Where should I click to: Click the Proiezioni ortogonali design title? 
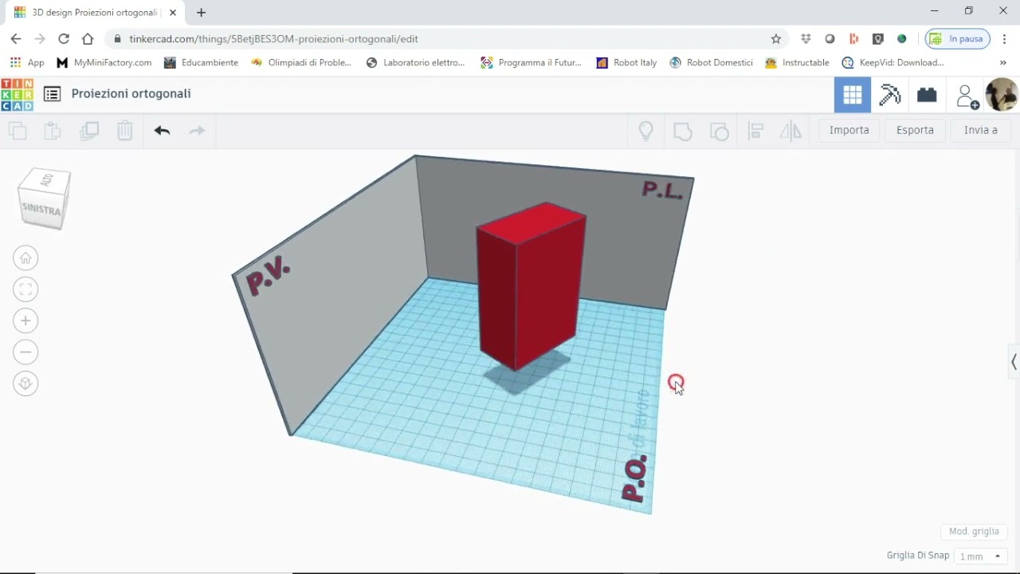(x=131, y=93)
